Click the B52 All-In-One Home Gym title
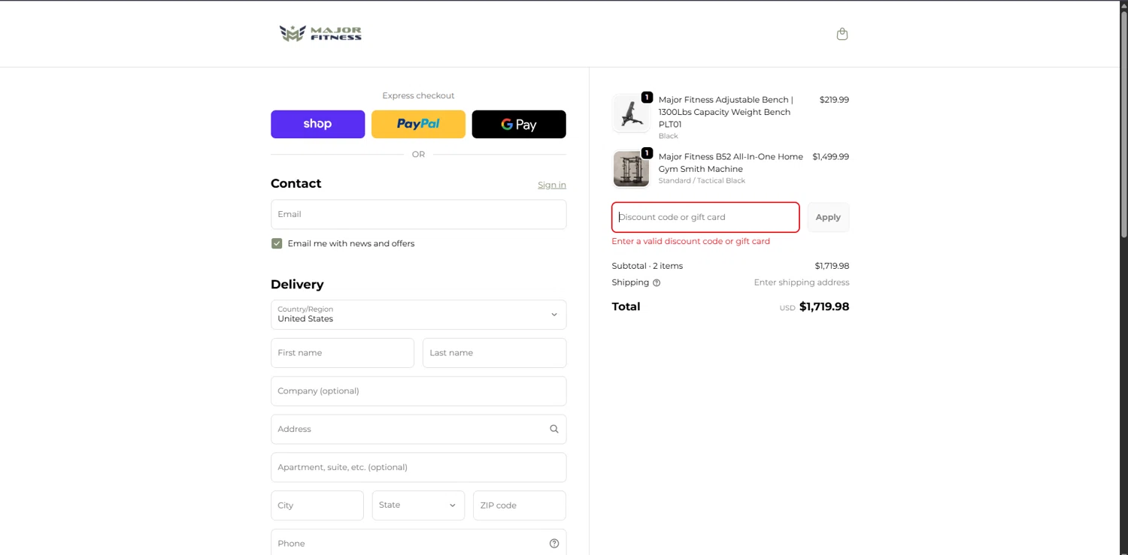Image resolution: width=1128 pixels, height=555 pixels. coord(731,163)
